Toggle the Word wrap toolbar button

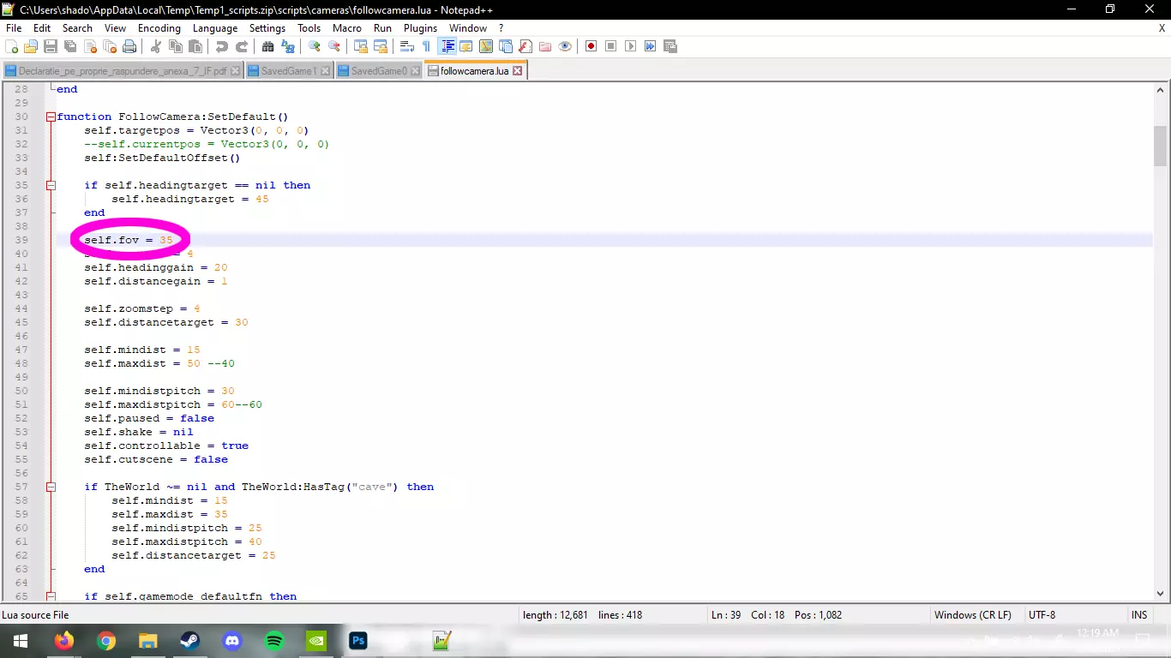click(407, 46)
